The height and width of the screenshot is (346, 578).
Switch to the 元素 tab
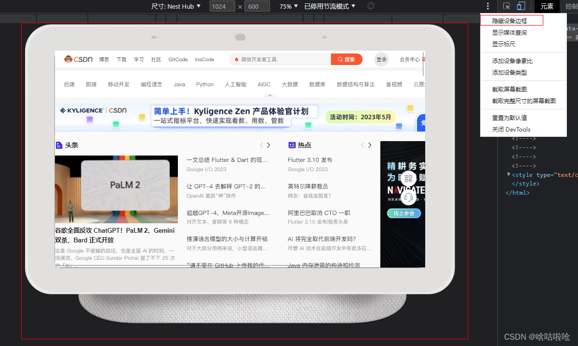coord(547,6)
